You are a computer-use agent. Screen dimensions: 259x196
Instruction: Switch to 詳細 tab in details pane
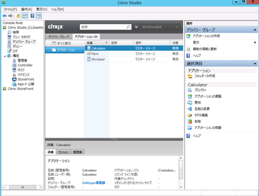pos(51,152)
